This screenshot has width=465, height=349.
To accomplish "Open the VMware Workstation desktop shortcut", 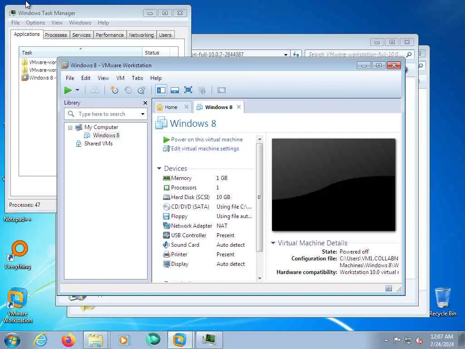I will (18, 305).
